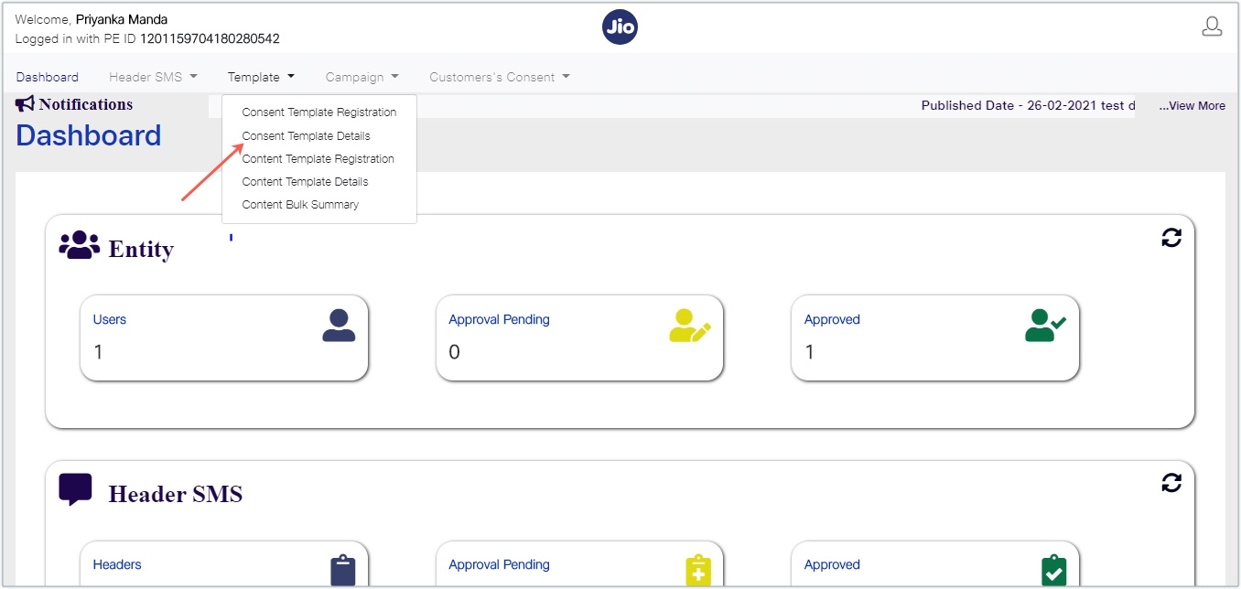Refresh the Entity section
The image size is (1241, 589).
pyautogui.click(x=1171, y=238)
